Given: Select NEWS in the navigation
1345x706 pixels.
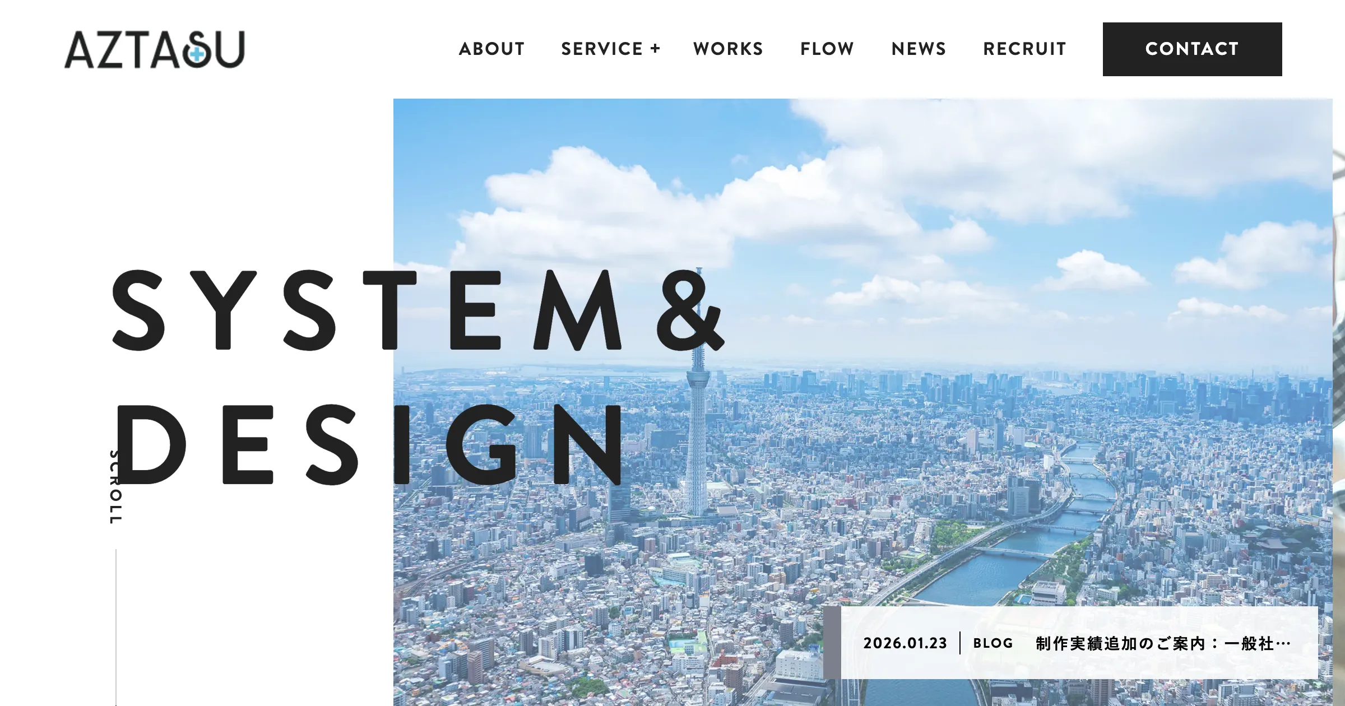Looking at the screenshot, I should coord(919,49).
